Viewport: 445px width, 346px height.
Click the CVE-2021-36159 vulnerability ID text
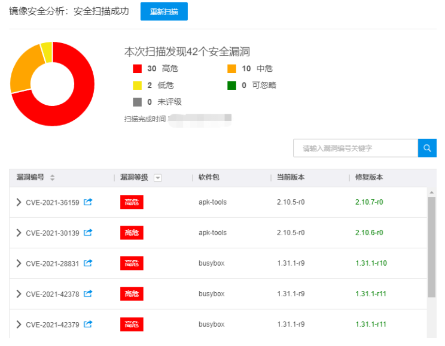point(53,202)
